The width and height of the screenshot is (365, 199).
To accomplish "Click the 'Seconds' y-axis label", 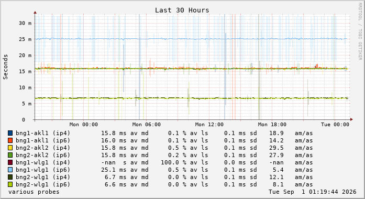I will click(5, 67).
